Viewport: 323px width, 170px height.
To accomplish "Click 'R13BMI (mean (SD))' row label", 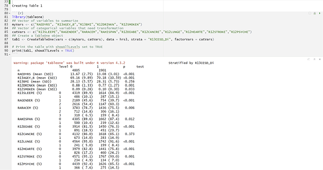I will click(x=34, y=82).
